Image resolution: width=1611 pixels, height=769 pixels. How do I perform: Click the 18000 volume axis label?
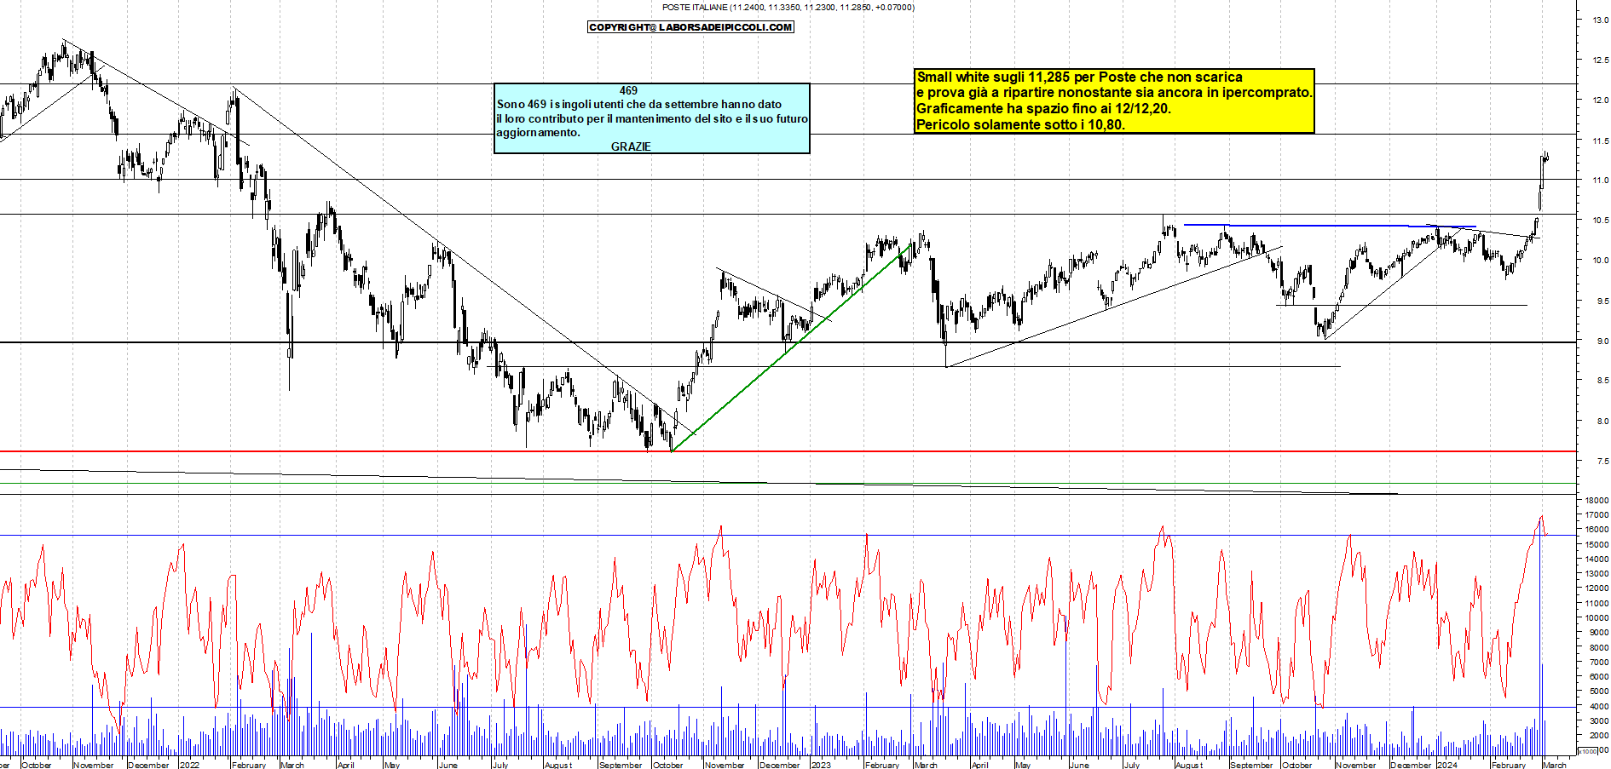point(1597,501)
